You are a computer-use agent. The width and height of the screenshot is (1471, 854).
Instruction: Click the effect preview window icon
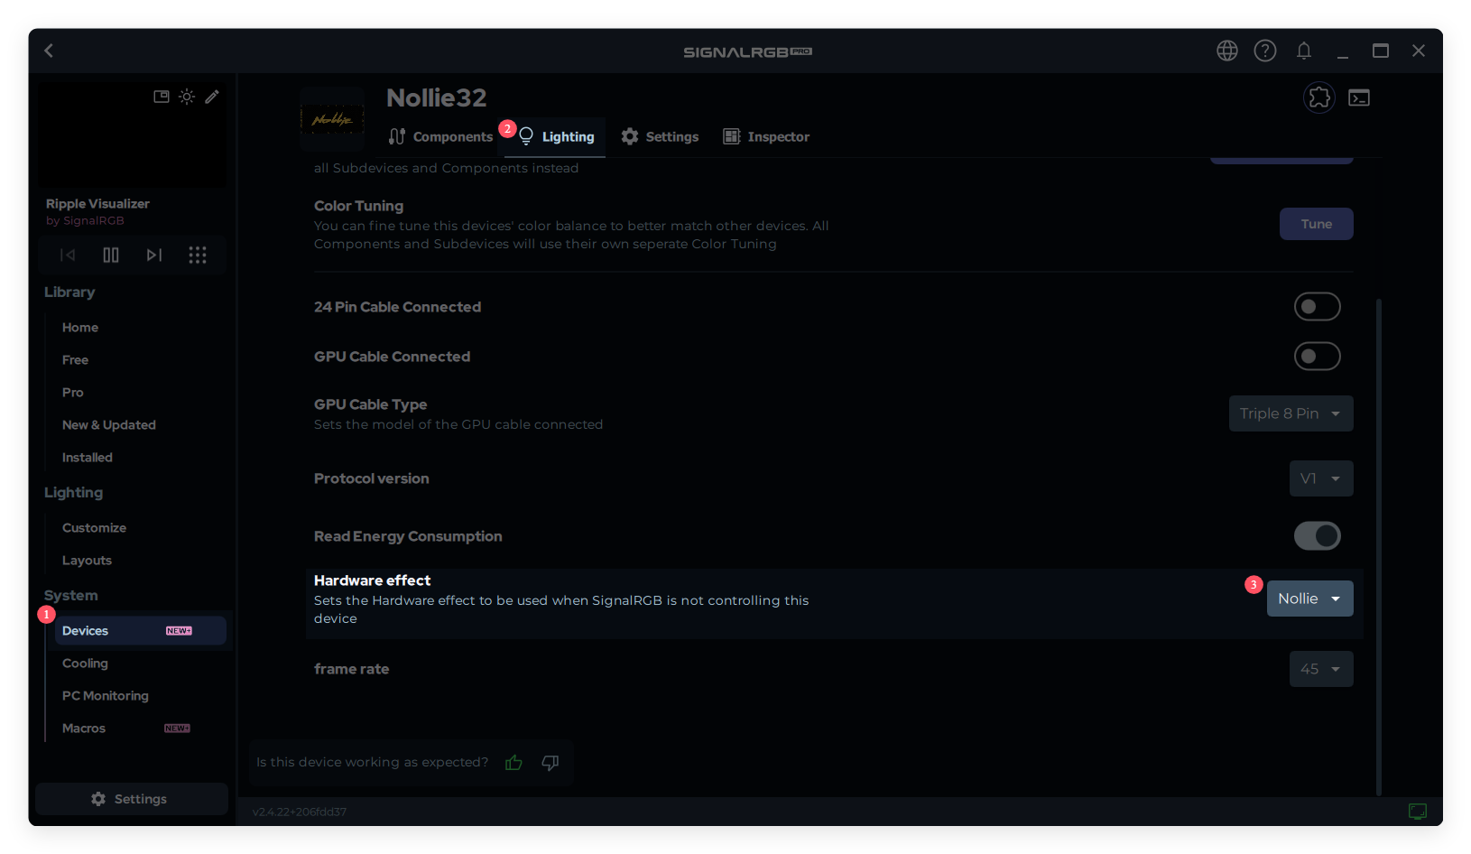162,97
